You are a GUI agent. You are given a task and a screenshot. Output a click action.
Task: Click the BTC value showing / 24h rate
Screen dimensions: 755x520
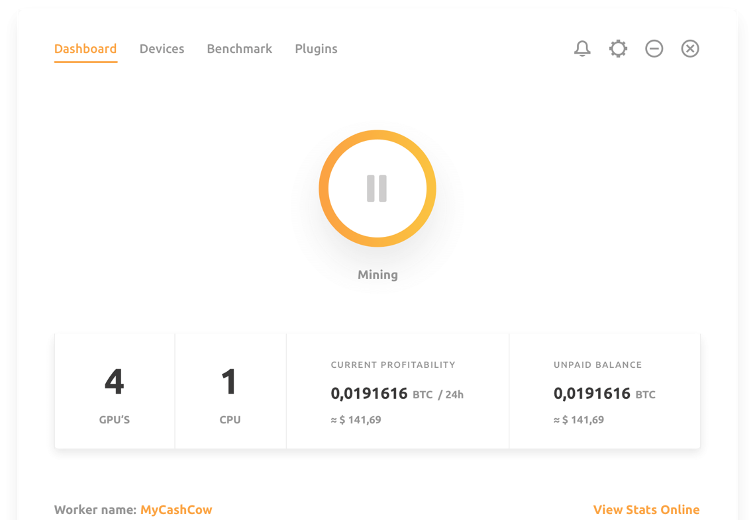click(x=369, y=394)
